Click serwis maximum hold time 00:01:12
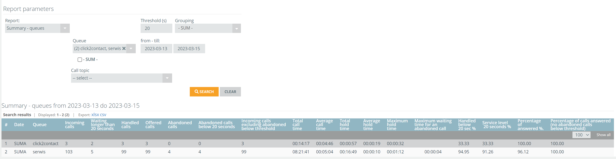This screenshot has height=159, width=616. 395,152
